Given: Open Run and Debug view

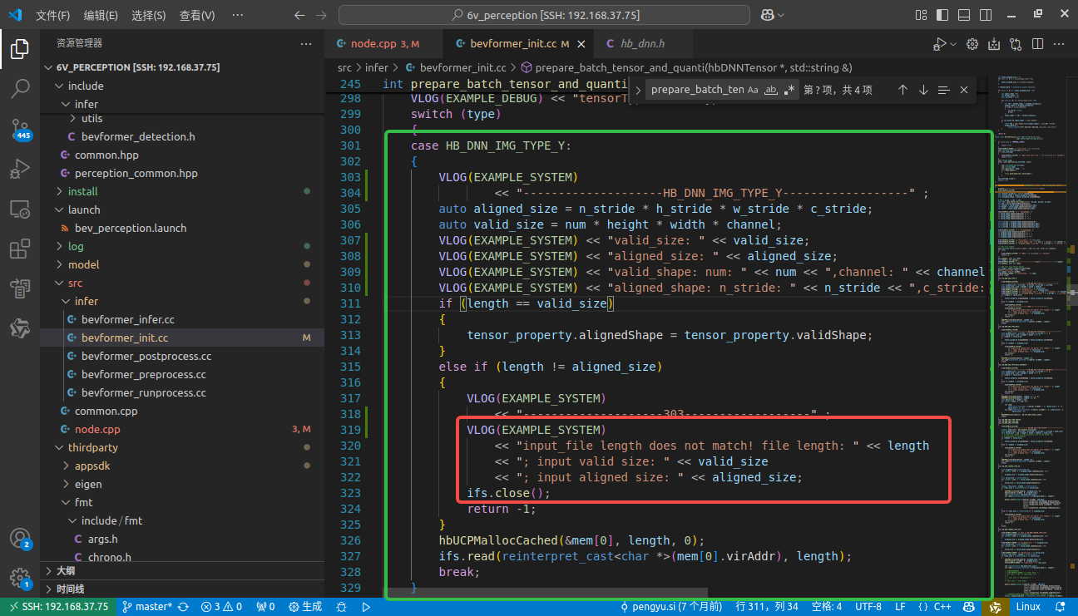Looking at the screenshot, I should [20, 170].
